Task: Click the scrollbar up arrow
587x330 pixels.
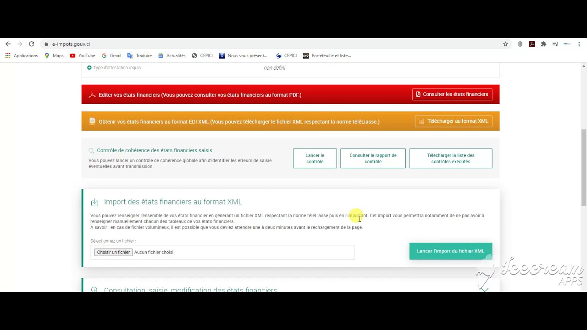Action: (583, 66)
